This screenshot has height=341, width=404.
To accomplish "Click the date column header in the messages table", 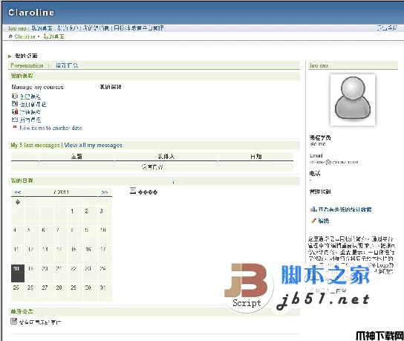I will click(256, 157).
